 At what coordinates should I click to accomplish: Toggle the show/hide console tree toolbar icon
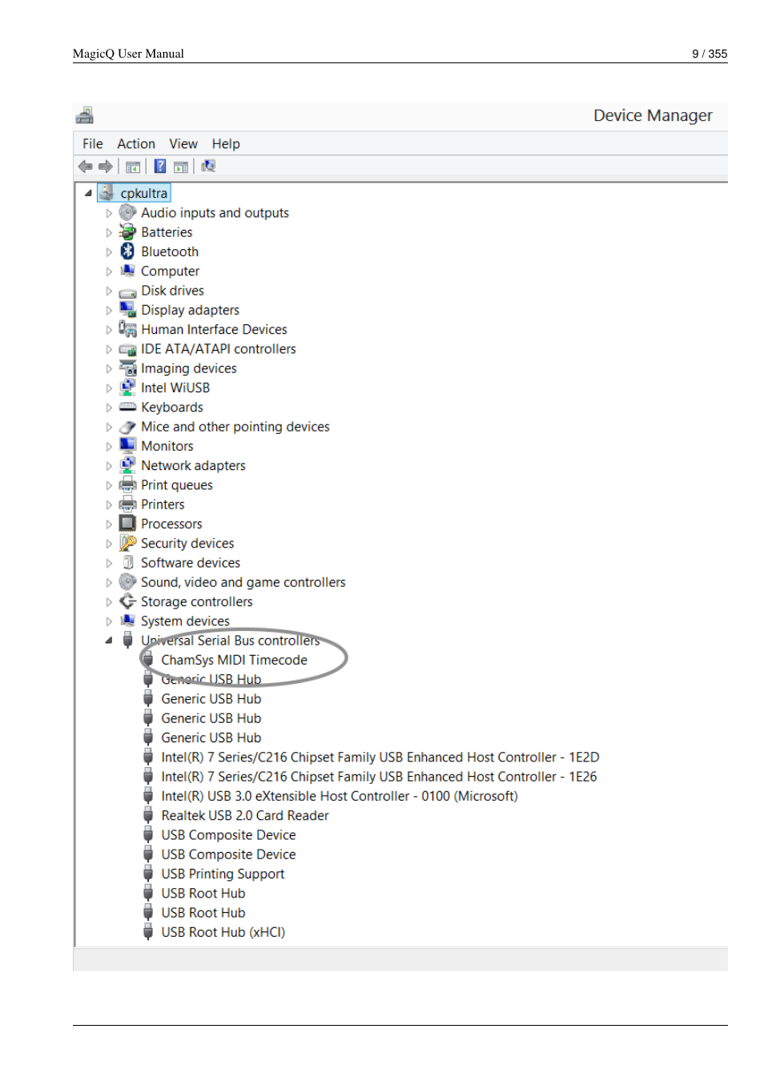click(133, 167)
